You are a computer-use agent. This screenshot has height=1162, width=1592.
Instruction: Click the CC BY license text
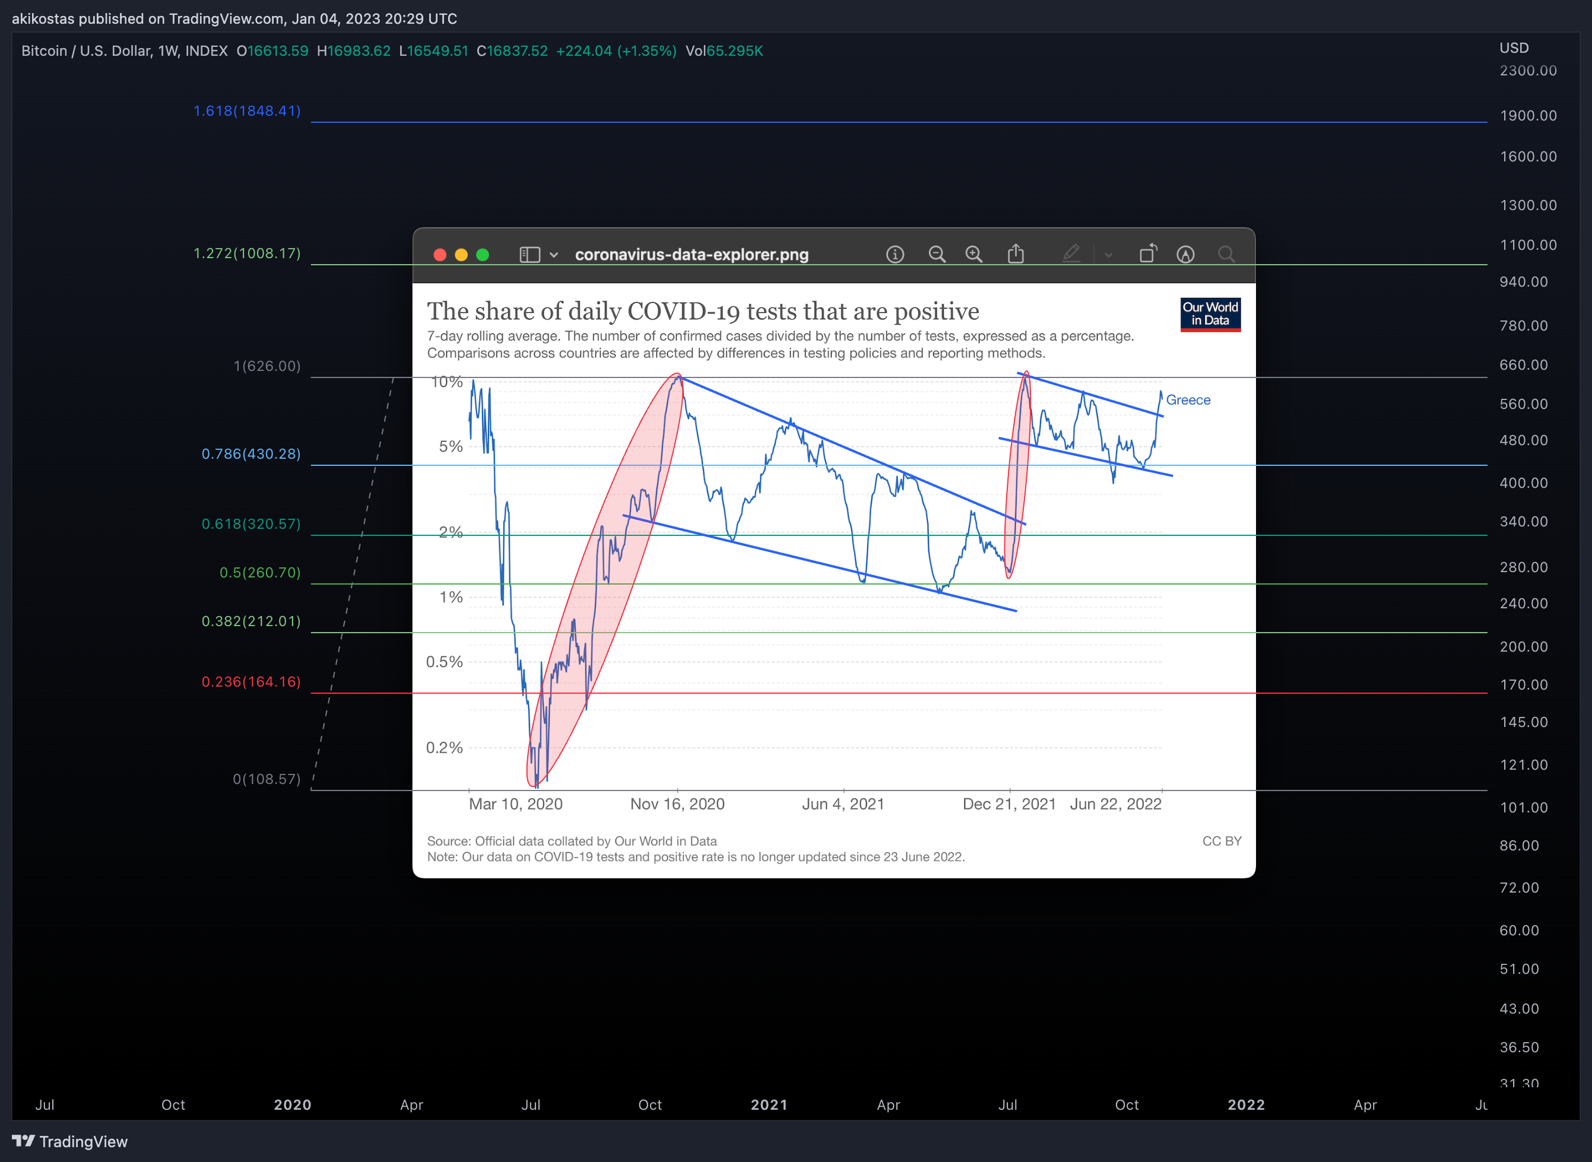click(1222, 840)
